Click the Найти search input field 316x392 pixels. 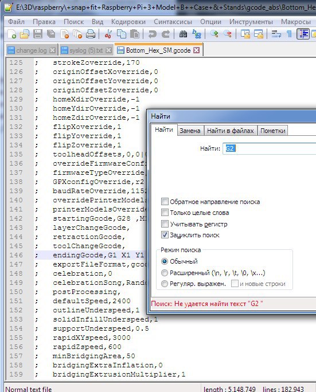pos(270,148)
